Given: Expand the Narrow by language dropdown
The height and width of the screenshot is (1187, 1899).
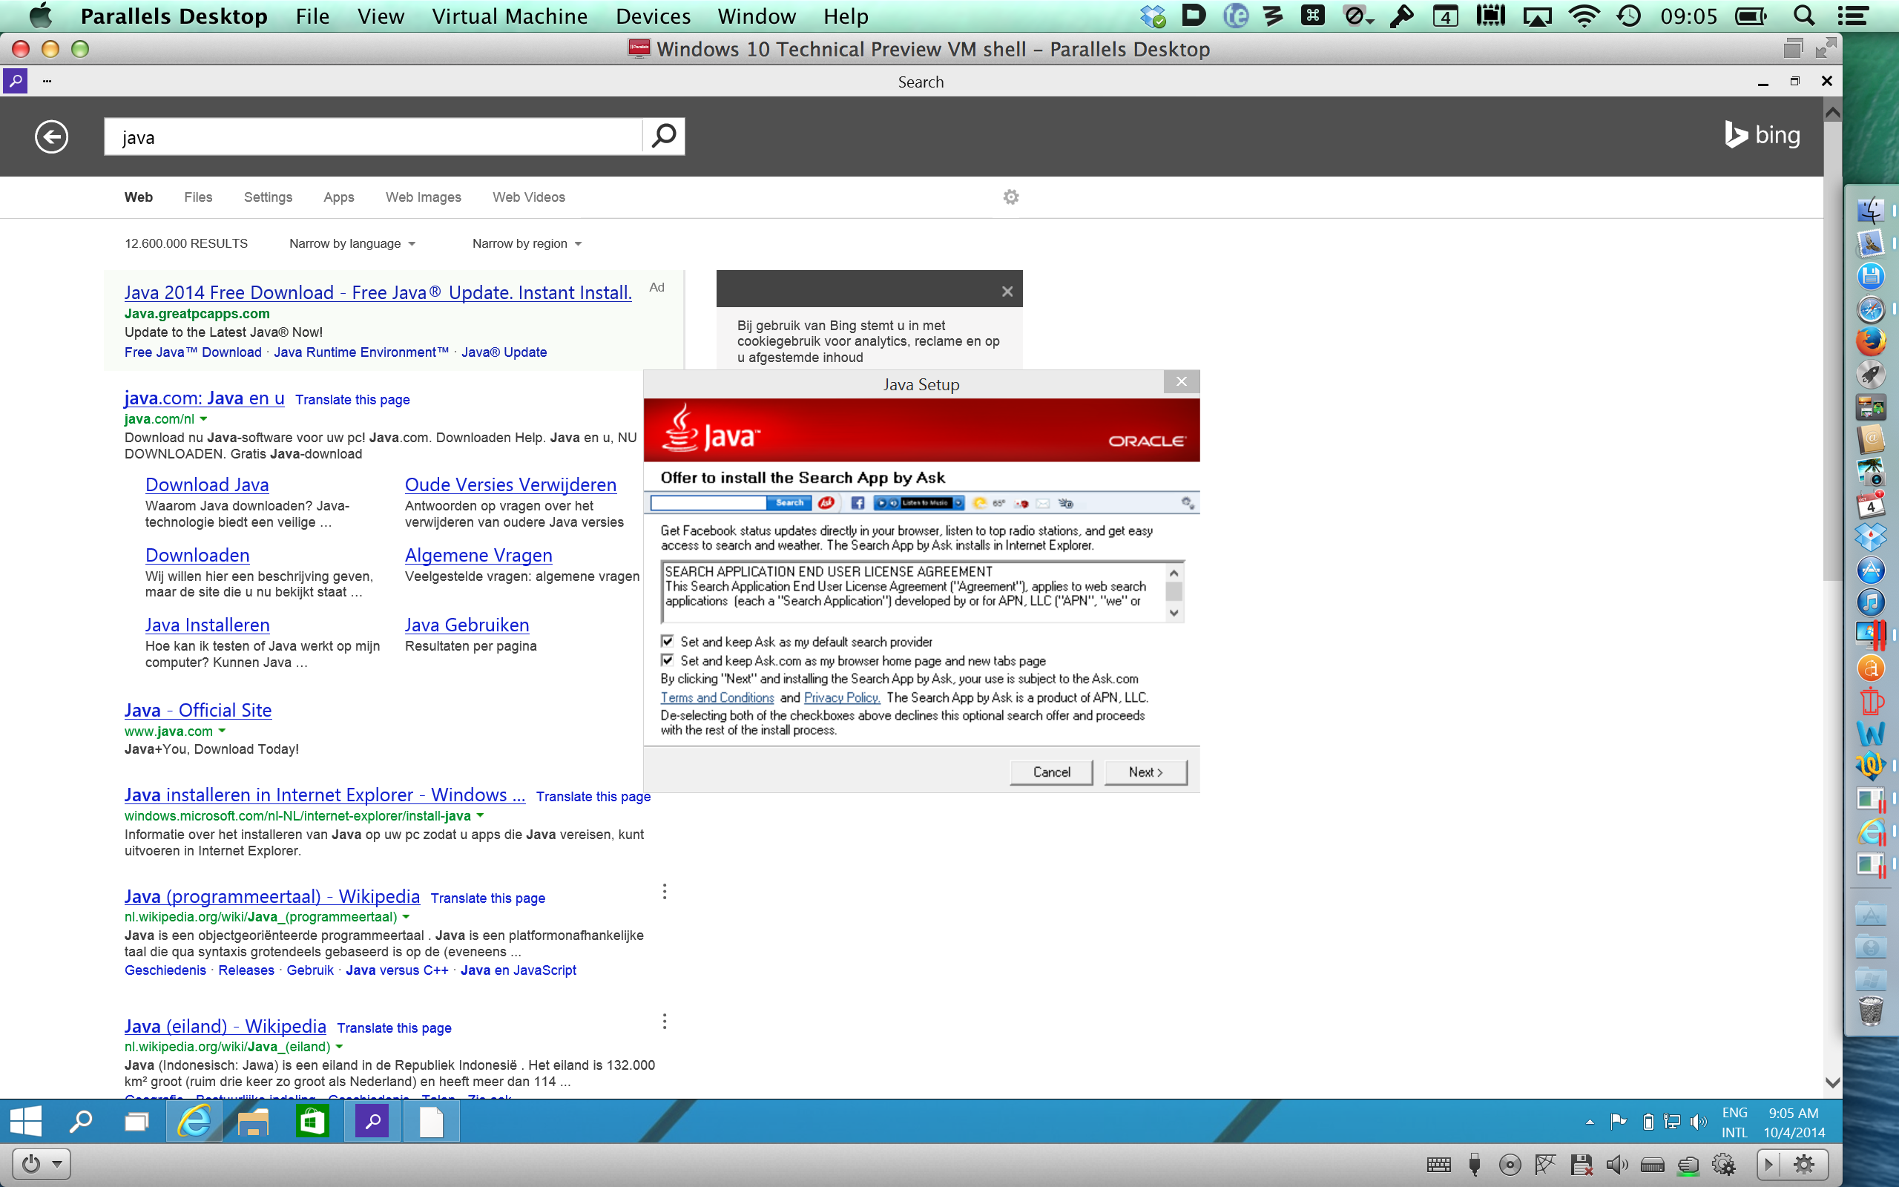Looking at the screenshot, I should click(x=352, y=244).
